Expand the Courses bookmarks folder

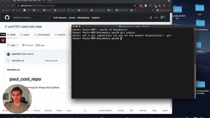pos(83,10)
